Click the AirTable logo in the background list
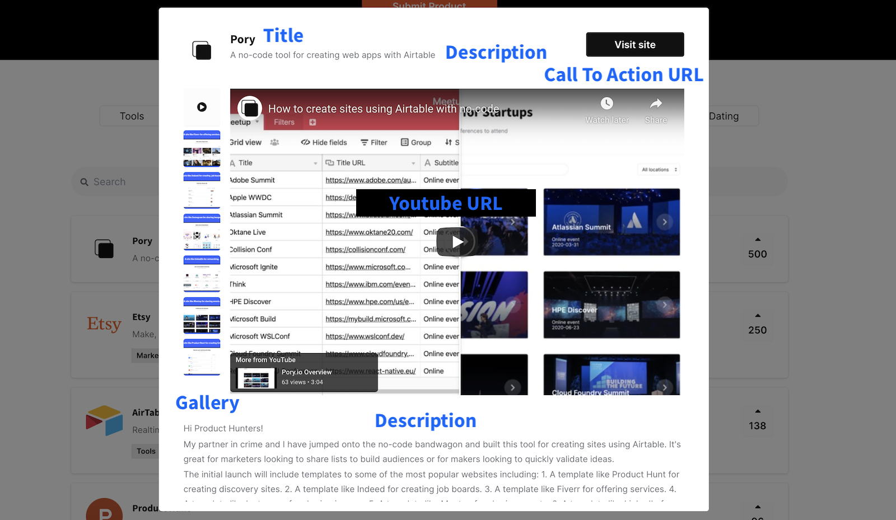This screenshot has height=520, width=896. pyautogui.click(x=104, y=420)
